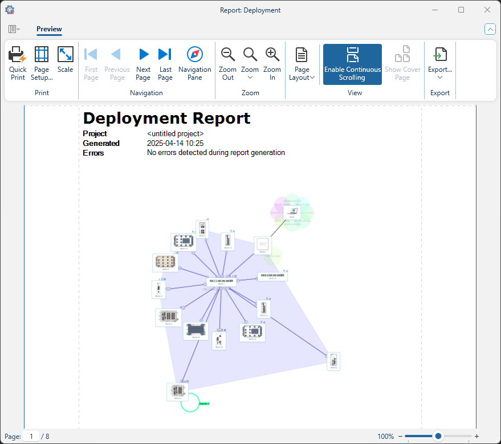Open the Navigation Pane
This screenshot has width=501, height=444.
pos(194,63)
